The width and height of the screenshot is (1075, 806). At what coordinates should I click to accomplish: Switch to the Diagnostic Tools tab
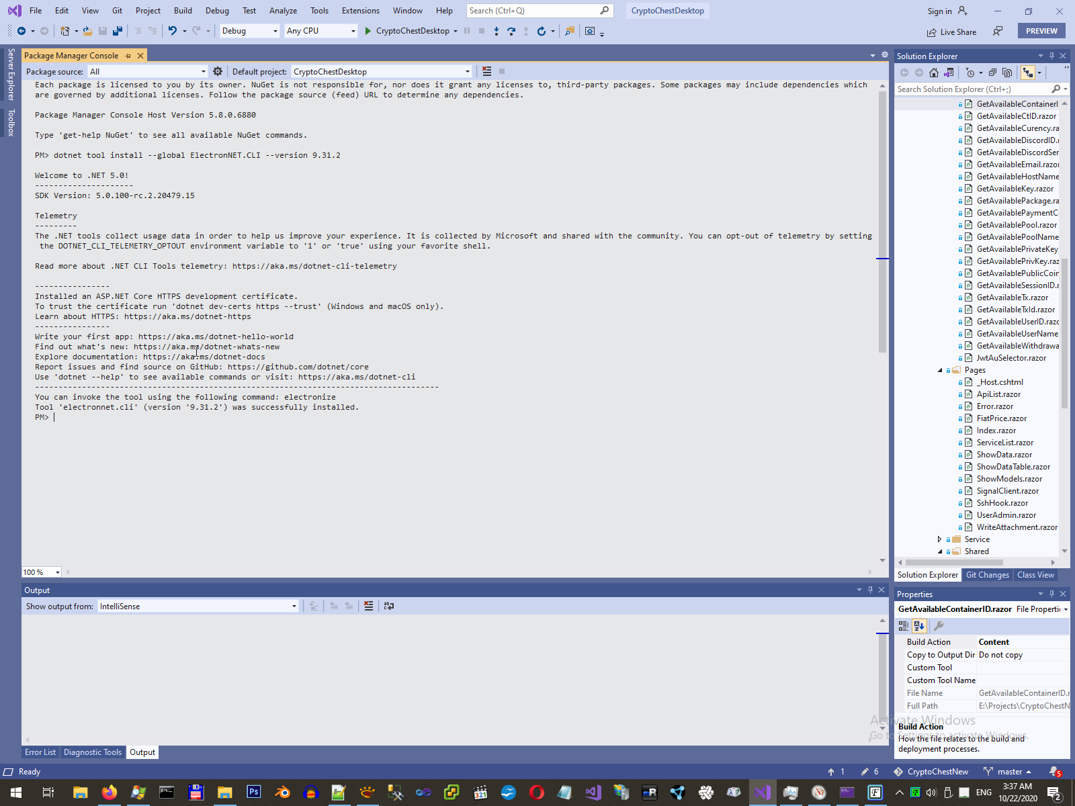tap(93, 752)
